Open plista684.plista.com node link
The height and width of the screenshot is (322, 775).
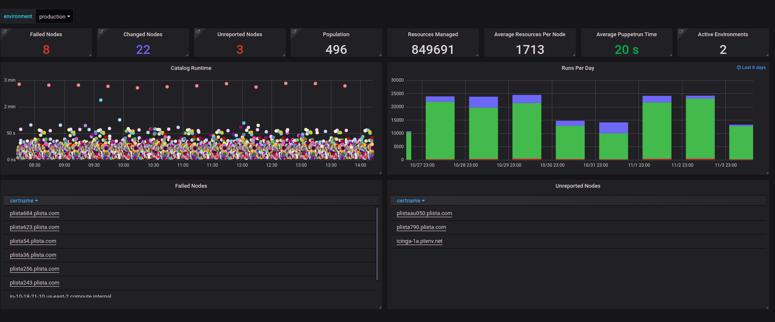pos(35,213)
